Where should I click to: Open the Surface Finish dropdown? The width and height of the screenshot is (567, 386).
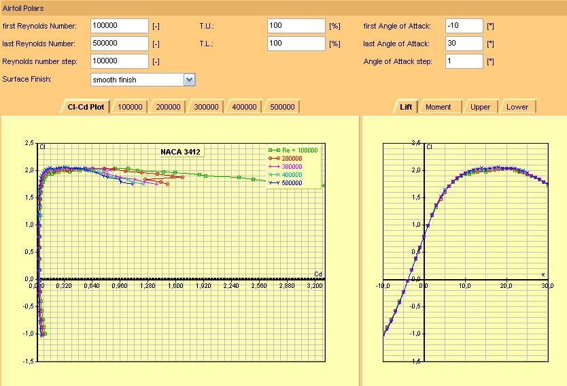point(189,80)
